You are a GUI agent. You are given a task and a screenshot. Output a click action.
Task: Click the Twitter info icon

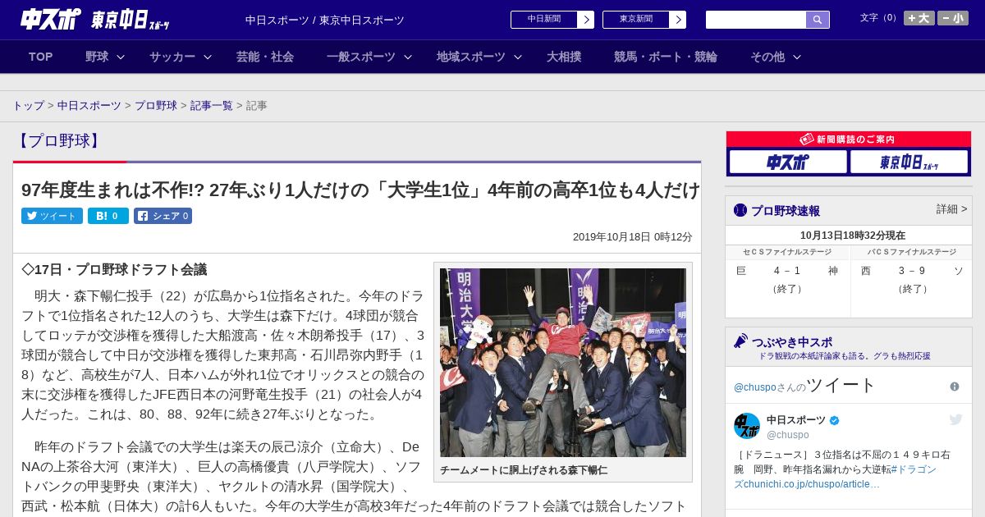point(955,387)
